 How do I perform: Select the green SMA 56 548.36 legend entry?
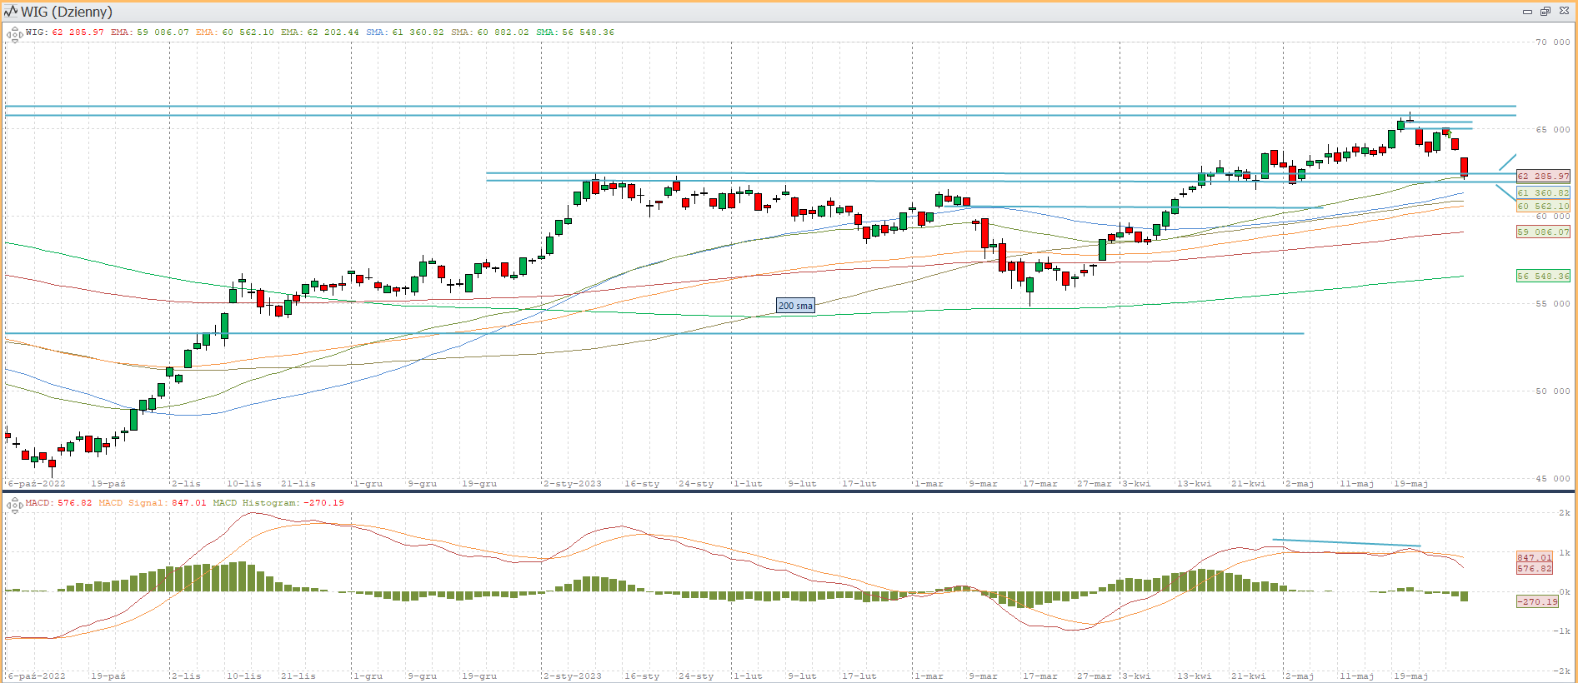pyautogui.click(x=575, y=32)
